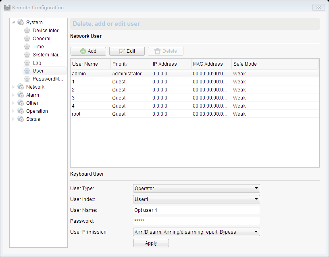The image size is (329, 257).
Task: Click the green plus icon on Add
Action: (x=83, y=51)
